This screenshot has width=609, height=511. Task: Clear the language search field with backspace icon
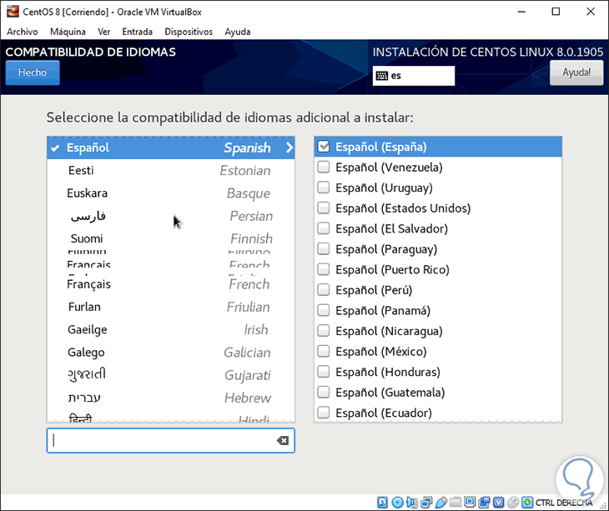282,440
